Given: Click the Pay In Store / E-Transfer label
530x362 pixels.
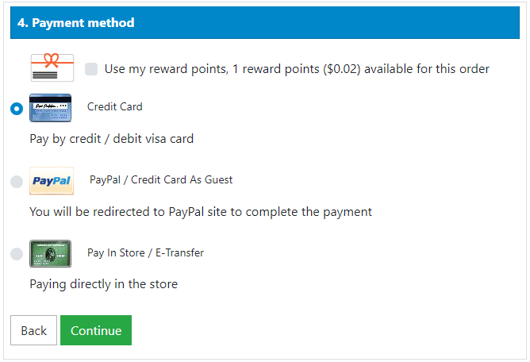Looking at the screenshot, I should pos(146,253).
